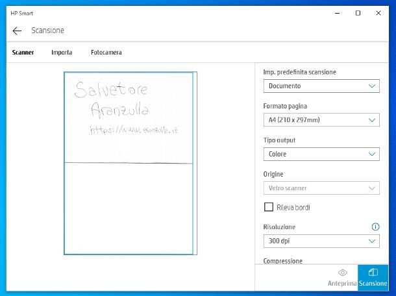This screenshot has width=396, height=296.
Task: Click the Anteprima preview button
Action: coord(343,278)
